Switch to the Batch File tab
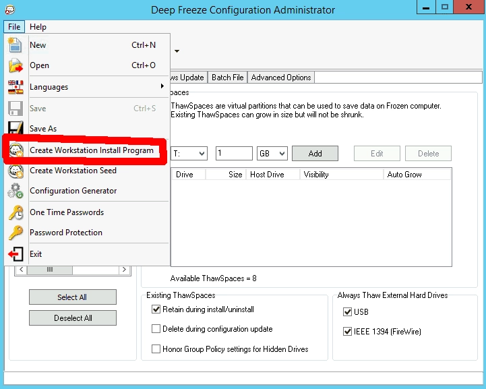 pyautogui.click(x=228, y=78)
